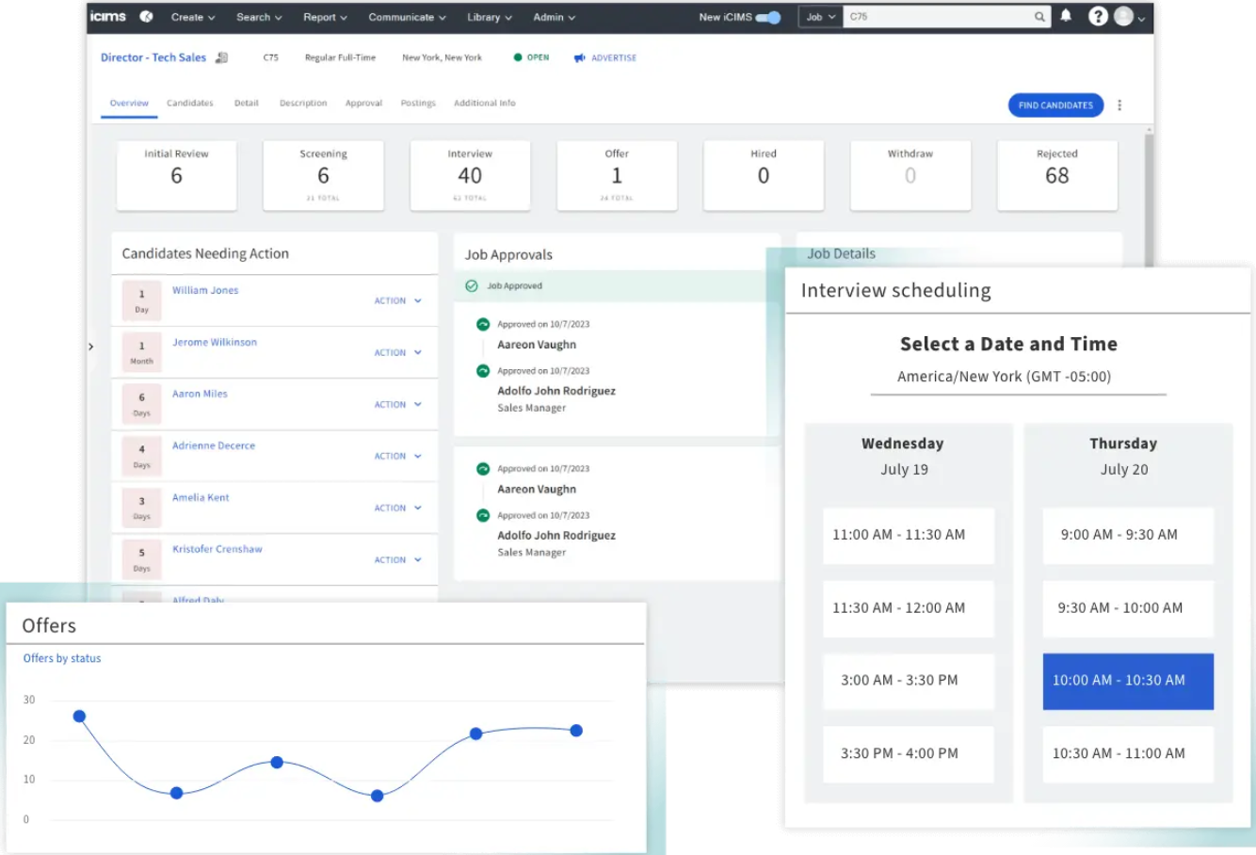Open the Postings tab

coord(418,104)
